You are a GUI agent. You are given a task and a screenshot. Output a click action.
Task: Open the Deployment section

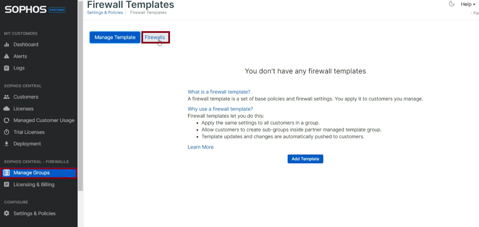tap(27, 144)
